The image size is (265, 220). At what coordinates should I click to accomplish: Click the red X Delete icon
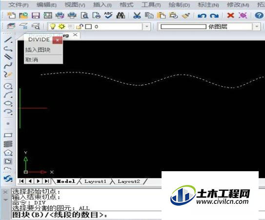230,16
